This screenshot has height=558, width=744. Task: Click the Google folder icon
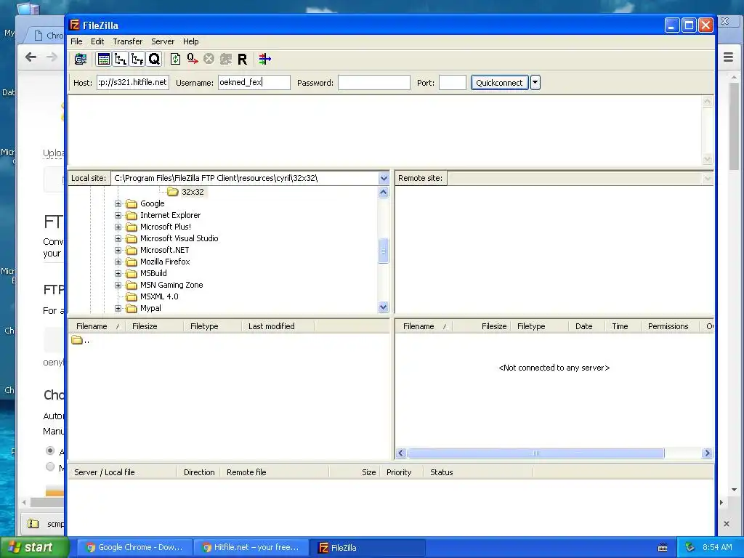pyautogui.click(x=132, y=203)
